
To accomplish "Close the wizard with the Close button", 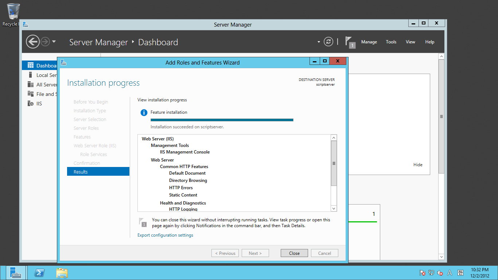I will click(294, 253).
